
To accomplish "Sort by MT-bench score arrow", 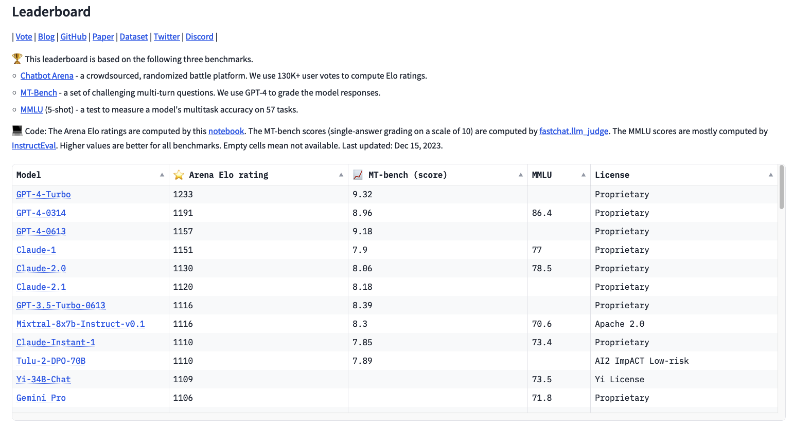I will (521, 175).
